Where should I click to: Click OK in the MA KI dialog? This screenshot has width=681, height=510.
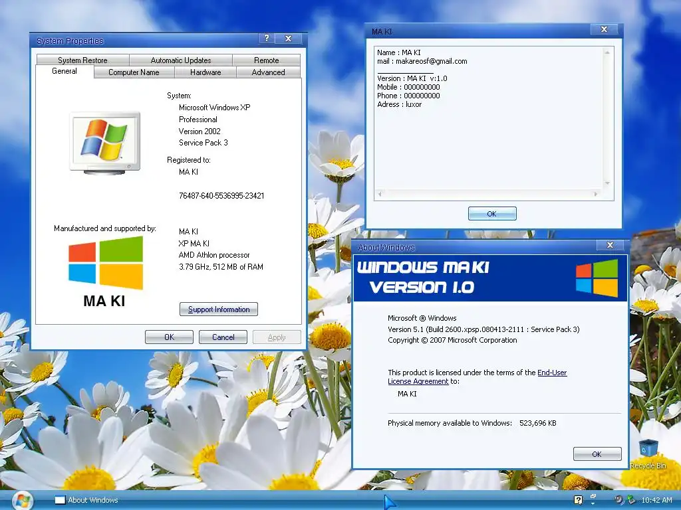pyautogui.click(x=492, y=213)
